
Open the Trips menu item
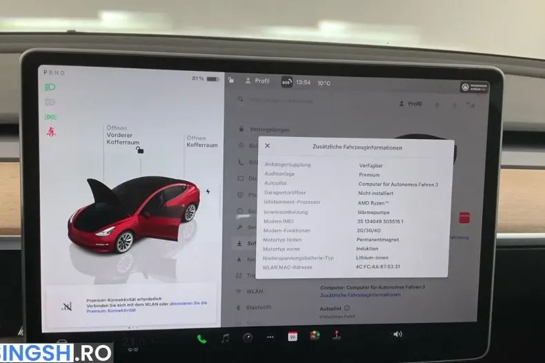(x=246, y=276)
